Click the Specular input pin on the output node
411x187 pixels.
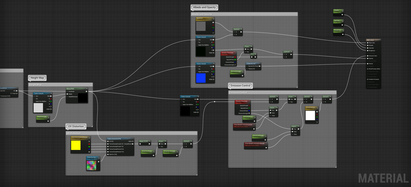point(368,48)
